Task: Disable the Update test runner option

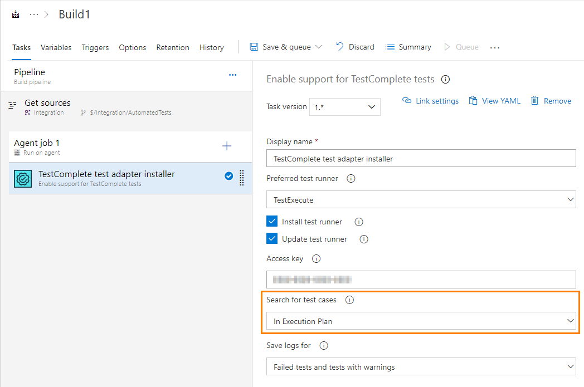Action: point(271,238)
